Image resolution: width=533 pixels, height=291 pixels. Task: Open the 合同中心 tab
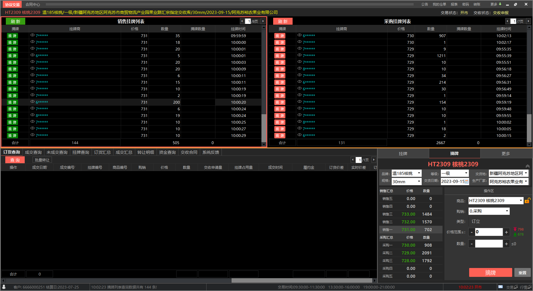33,4
